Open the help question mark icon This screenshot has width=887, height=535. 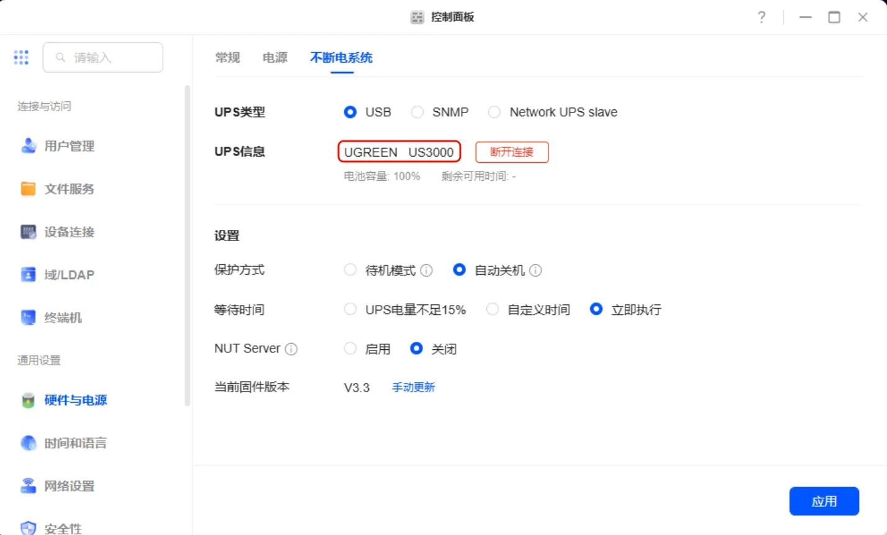pyautogui.click(x=762, y=17)
